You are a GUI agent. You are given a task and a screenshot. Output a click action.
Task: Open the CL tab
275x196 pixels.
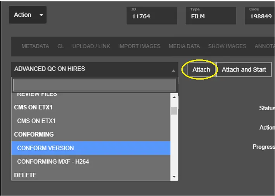pyautogui.click(x=61, y=46)
